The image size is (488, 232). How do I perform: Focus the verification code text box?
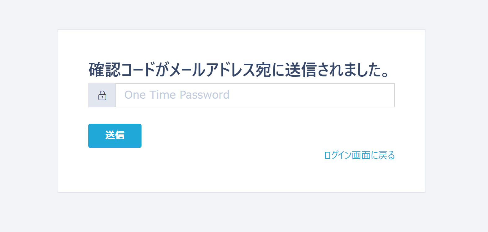tap(255, 95)
